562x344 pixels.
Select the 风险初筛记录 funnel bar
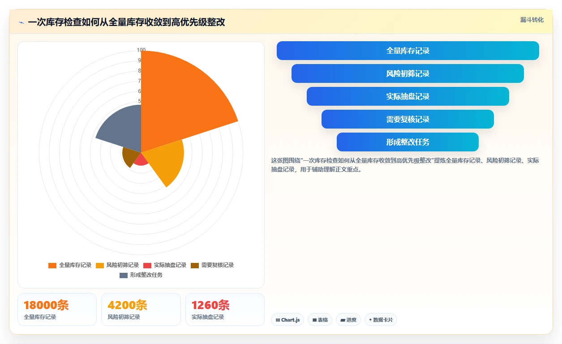408,73
